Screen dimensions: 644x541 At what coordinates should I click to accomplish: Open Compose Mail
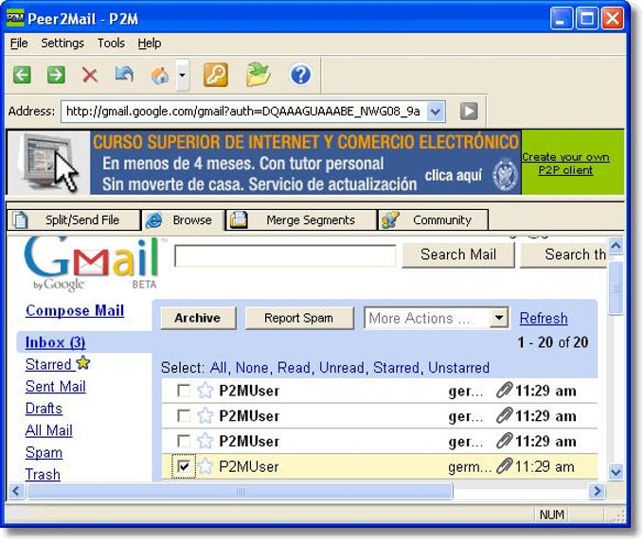pos(75,310)
